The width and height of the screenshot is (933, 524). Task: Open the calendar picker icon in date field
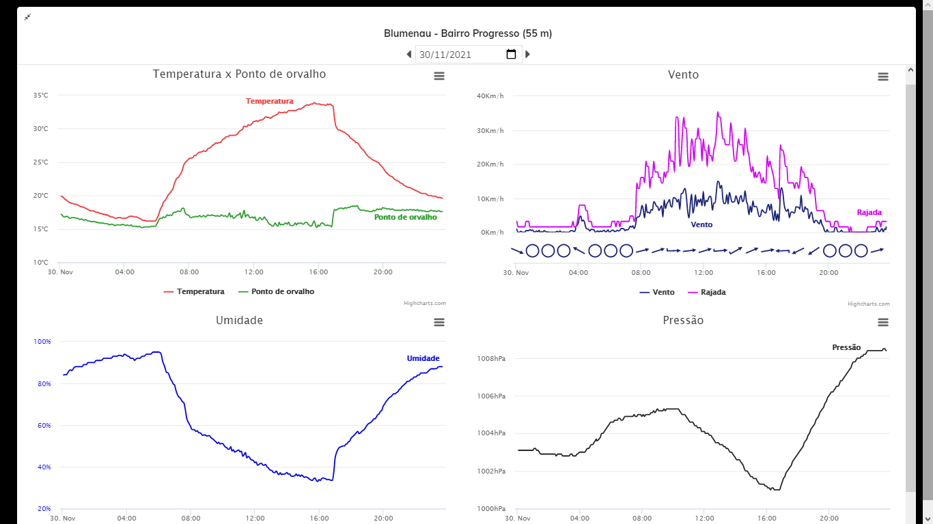tap(511, 54)
